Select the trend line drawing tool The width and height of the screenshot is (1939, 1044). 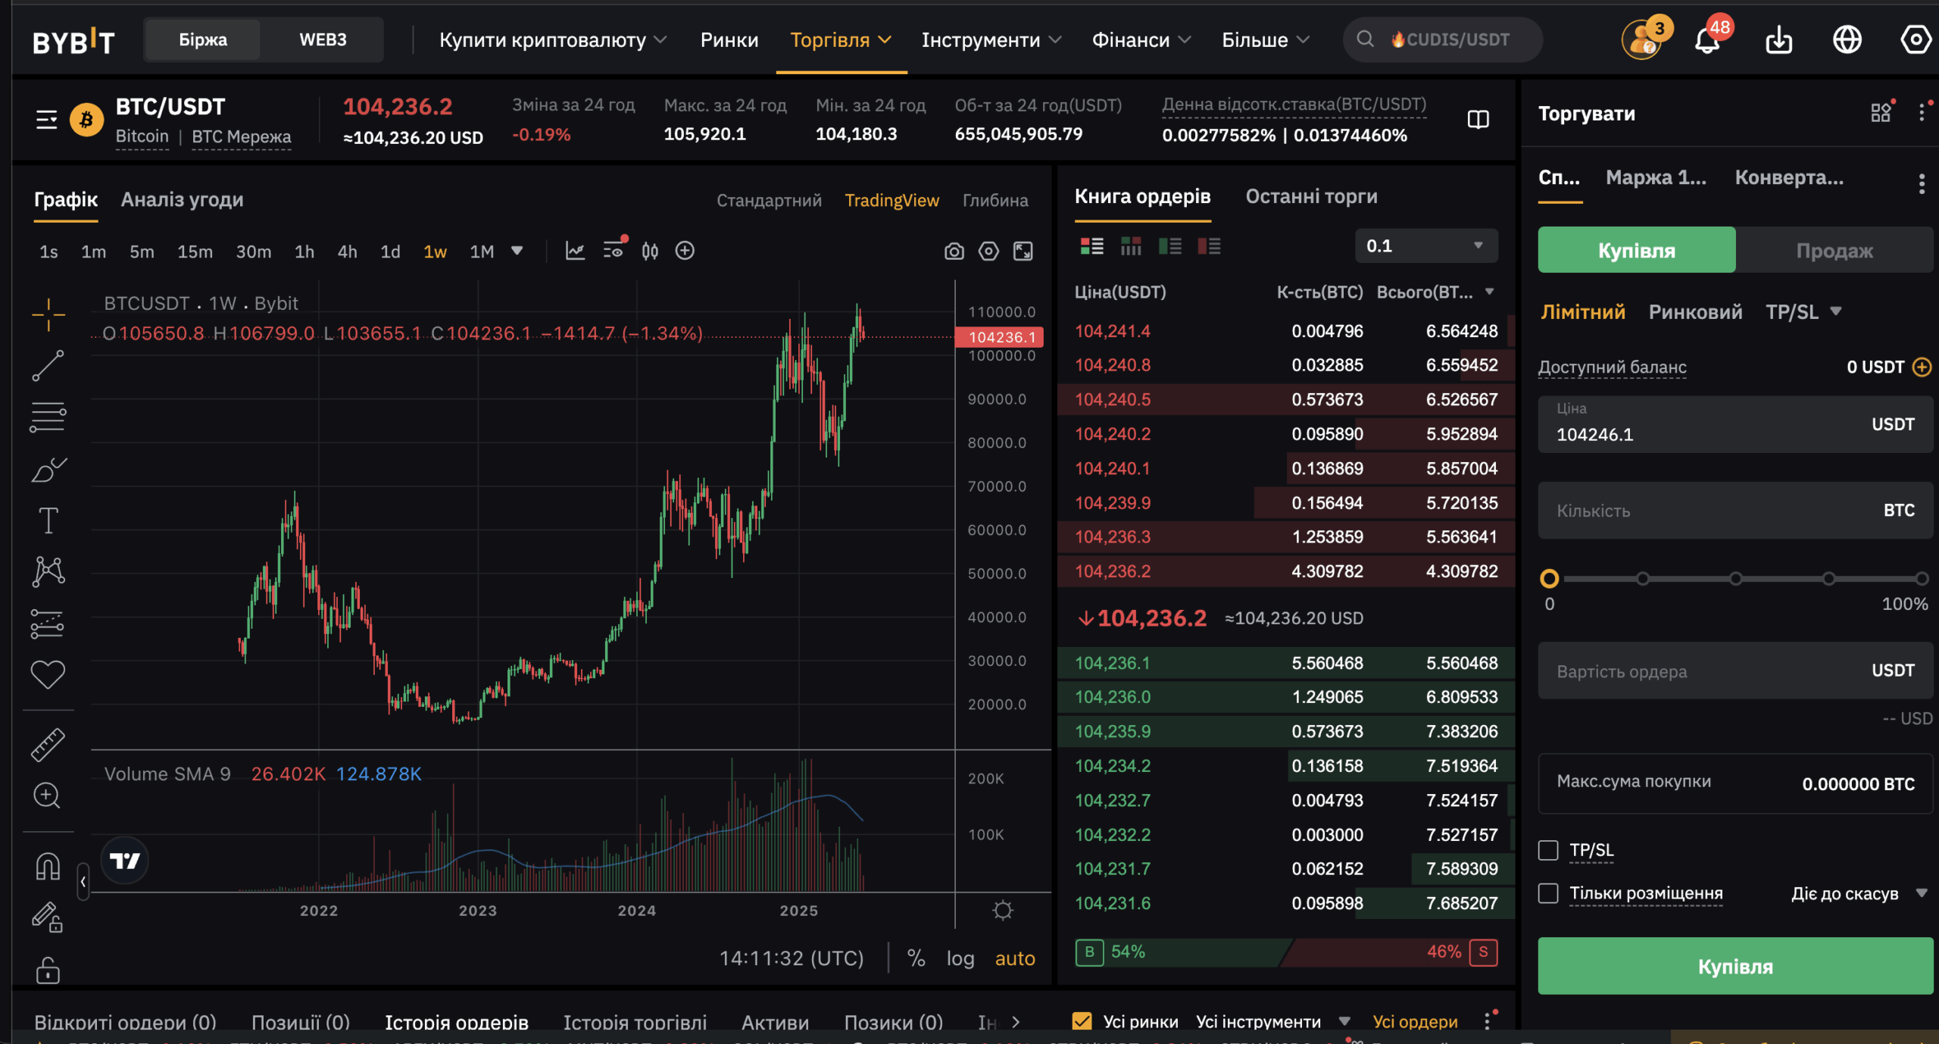[x=48, y=366]
